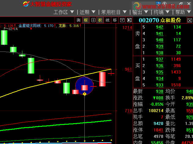Click buy level 1 price 937
The height and width of the screenshot is (144, 193).
click(x=160, y=59)
